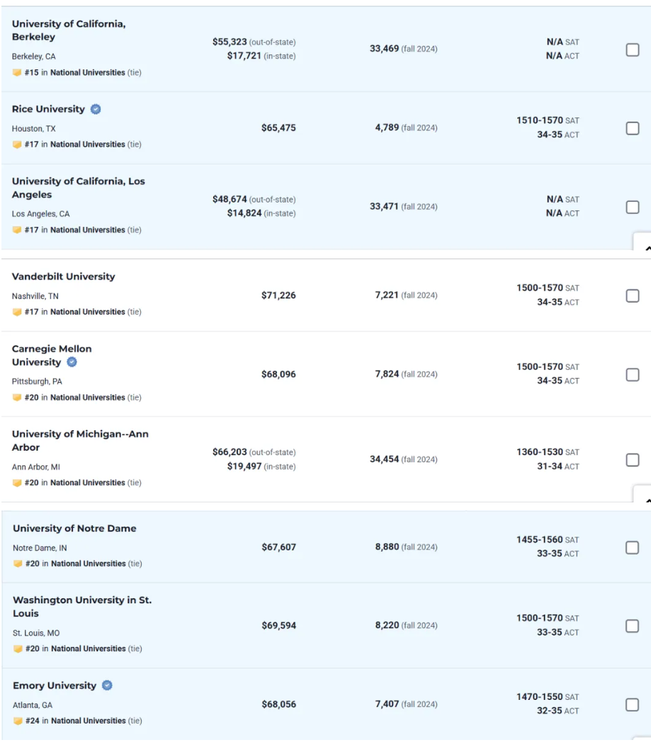
Task: Click the ranking badge icon under St. Louis, MO
Action: pyautogui.click(x=18, y=649)
